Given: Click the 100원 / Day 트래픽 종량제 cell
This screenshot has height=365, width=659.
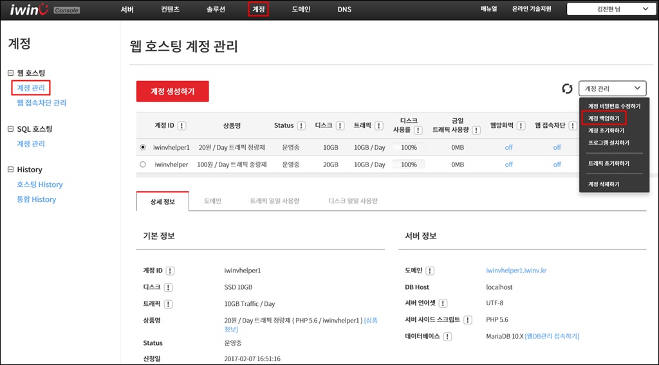Looking at the screenshot, I should tap(232, 165).
